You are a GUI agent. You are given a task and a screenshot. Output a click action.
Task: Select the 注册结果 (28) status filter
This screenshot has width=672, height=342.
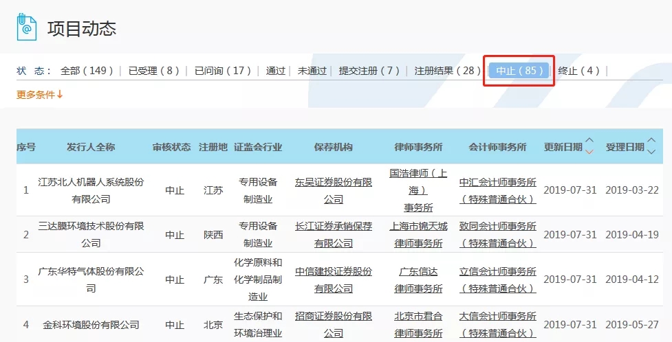[448, 71]
